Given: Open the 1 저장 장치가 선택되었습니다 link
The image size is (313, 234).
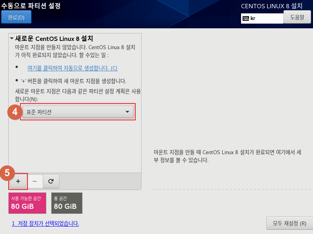Looking at the screenshot, I should point(45,223).
